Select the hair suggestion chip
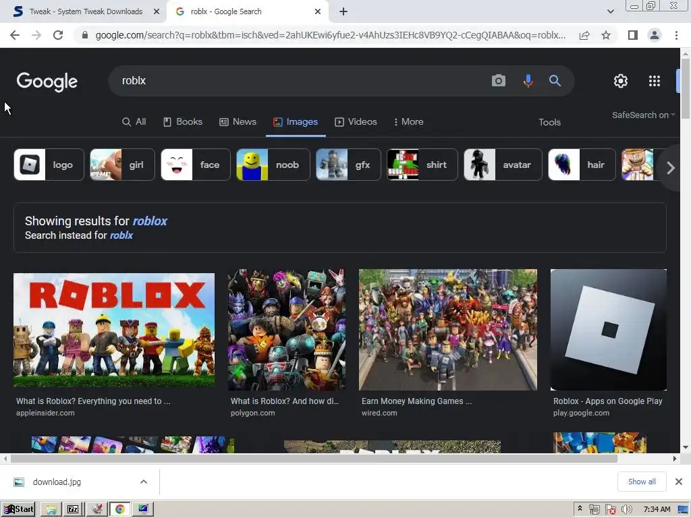This screenshot has width=691, height=518. point(582,165)
